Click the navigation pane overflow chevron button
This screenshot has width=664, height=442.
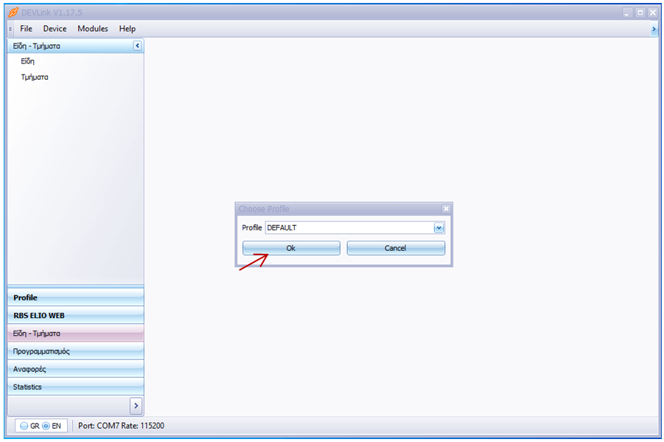[x=136, y=406]
